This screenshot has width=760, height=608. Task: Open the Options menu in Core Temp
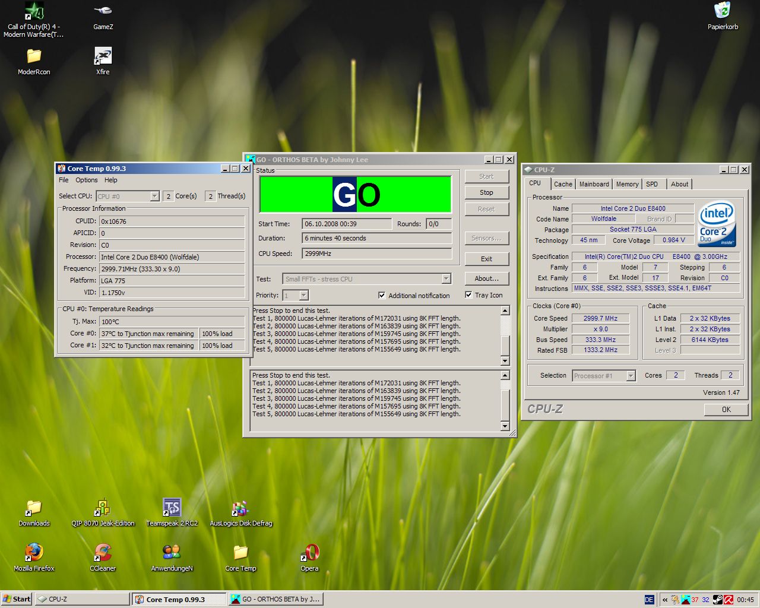86,180
